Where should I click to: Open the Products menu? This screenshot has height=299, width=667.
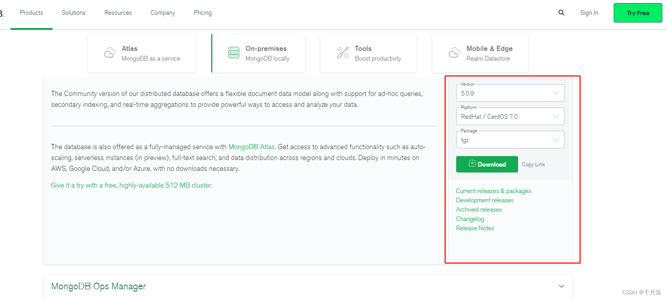click(x=32, y=13)
